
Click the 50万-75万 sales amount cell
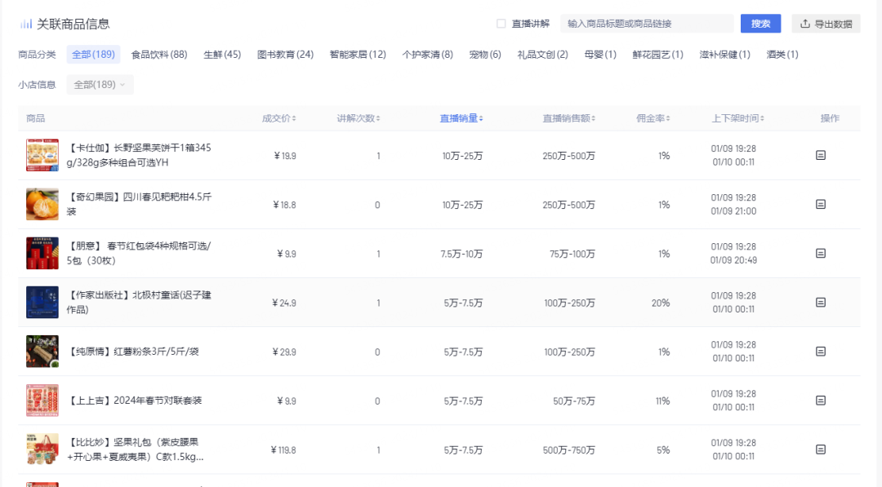pyautogui.click(x=574, y=401)
